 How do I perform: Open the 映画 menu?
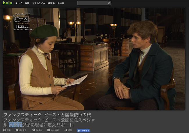coord(27,3)
